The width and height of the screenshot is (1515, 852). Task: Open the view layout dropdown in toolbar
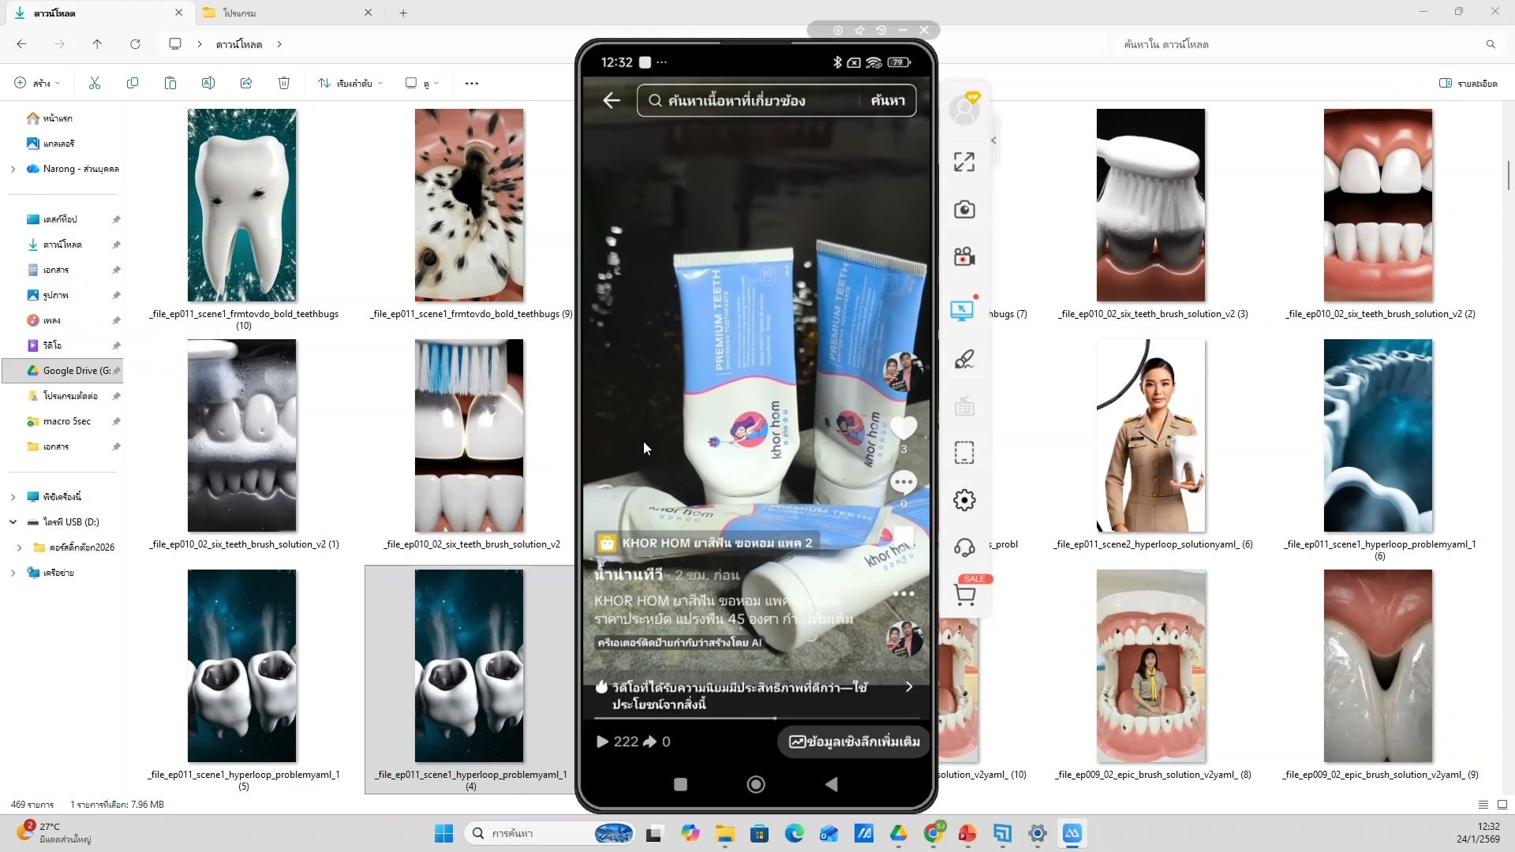pyautogui.click(x=421, y=83)
